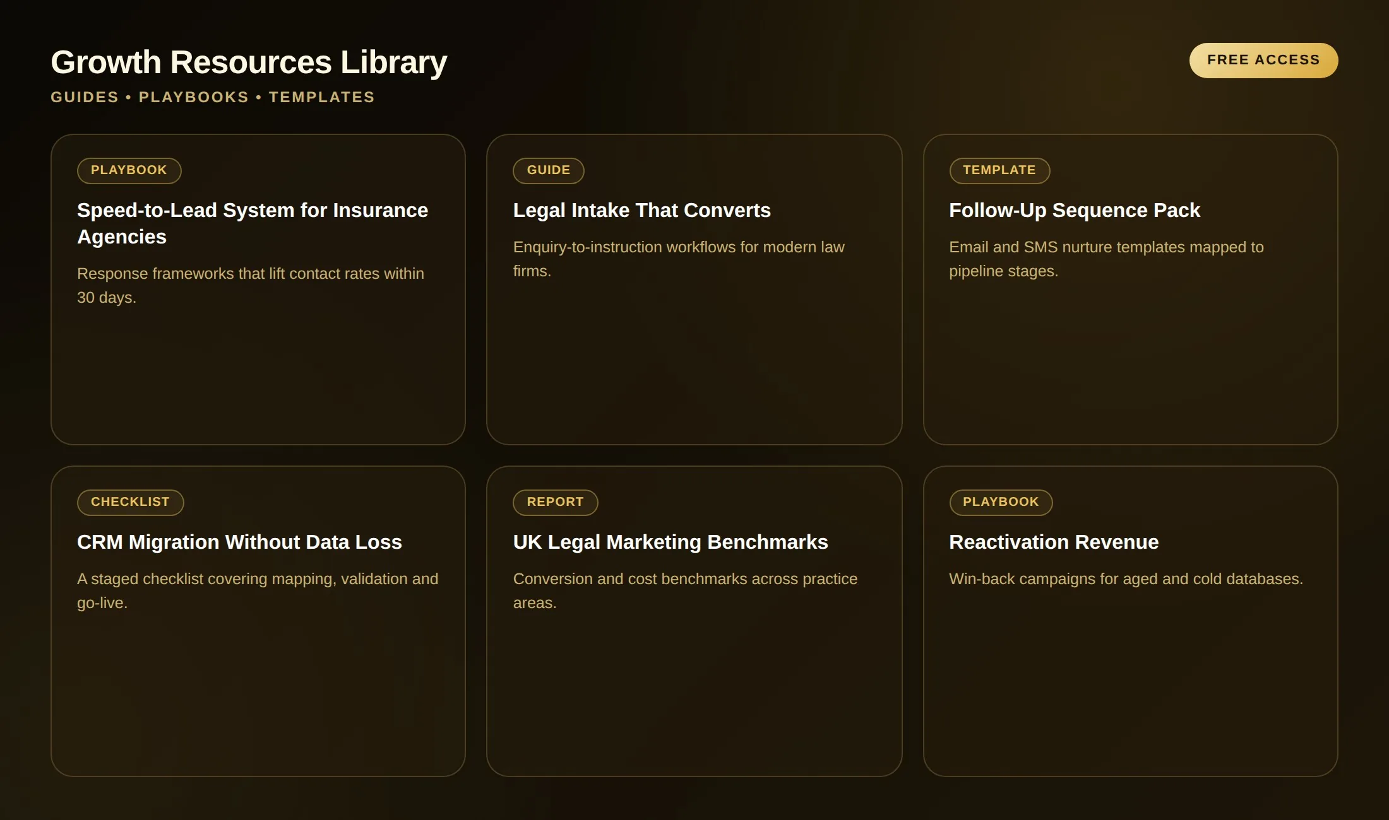Click the CHECKLIST tag on CRM Migration card
The height and width of the screenshot is (820, 1389).
pyautogui.click(x=130, y=503)
